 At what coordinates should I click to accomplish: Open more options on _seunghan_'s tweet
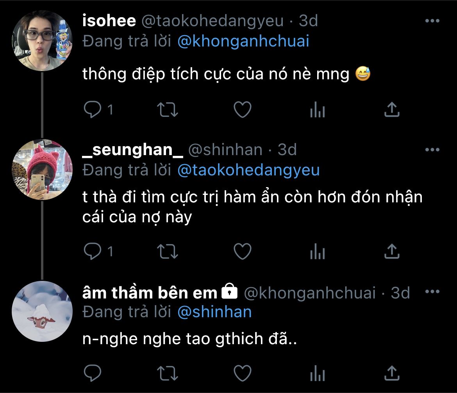[x=432, y=150]
